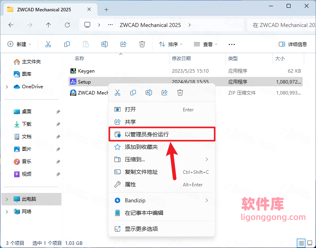The height and width of the screenshot is (248, 316).
Task: Go up one folder level with up arrow
Action: tap(49, 25)
